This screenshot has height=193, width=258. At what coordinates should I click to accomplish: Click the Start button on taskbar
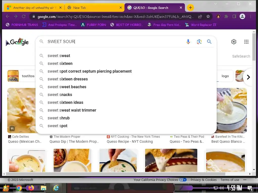(x=6, y=188)
